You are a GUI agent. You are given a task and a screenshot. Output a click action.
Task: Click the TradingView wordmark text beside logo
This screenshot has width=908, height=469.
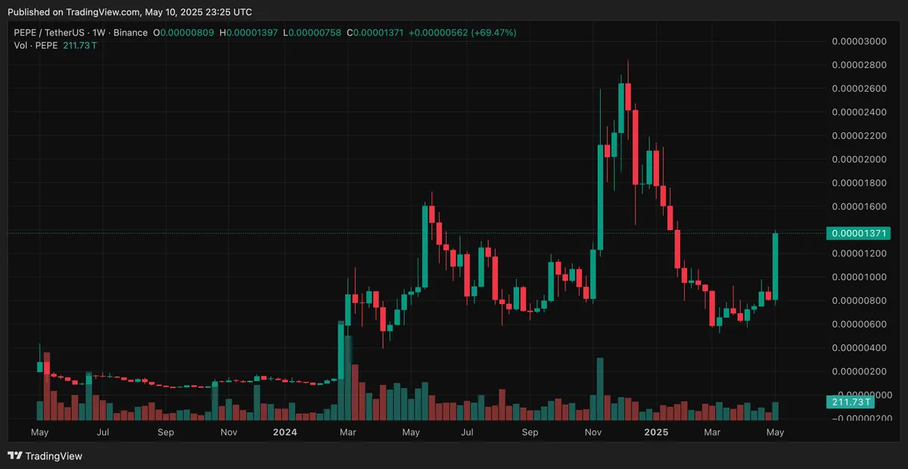click(x=54, y=456)
